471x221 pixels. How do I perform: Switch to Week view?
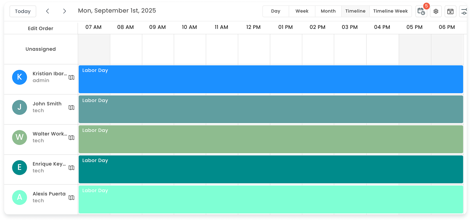302,11
